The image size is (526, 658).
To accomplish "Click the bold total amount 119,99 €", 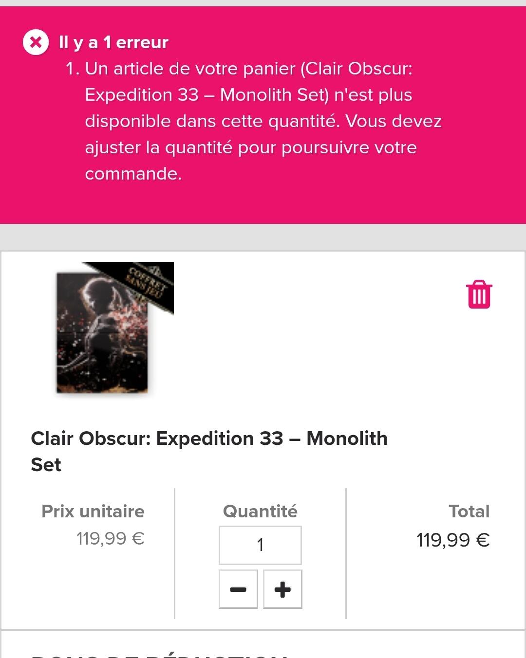I will coord(453,540).
